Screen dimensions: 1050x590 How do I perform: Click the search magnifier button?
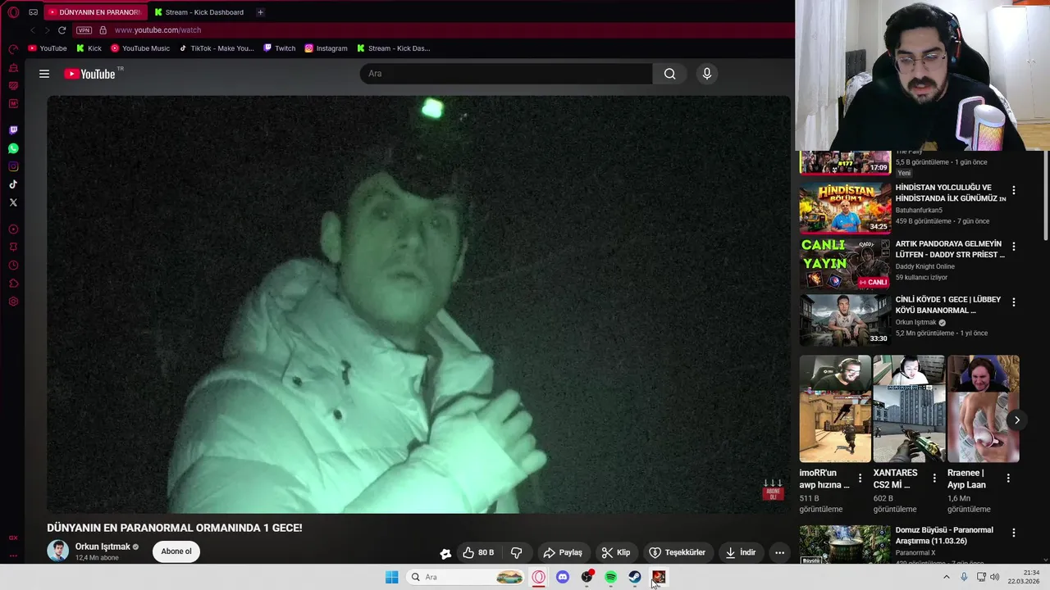pos(670,74)
